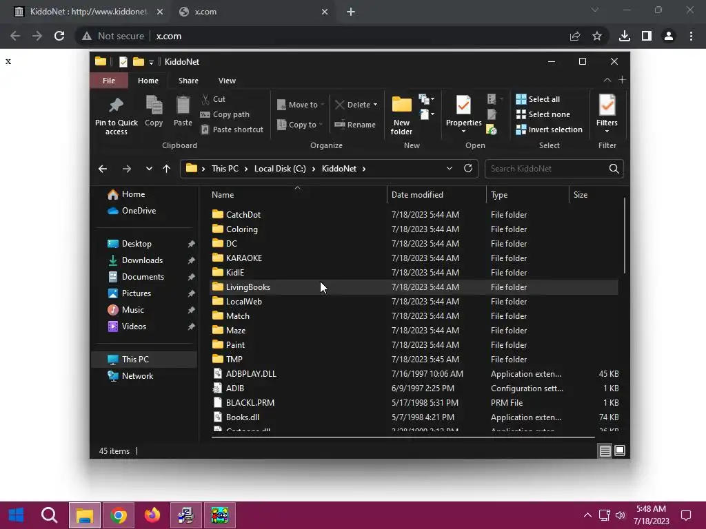This screenshot has width=706, height=529.
Task: Sort by Date modified column
Action: point(436,195)
